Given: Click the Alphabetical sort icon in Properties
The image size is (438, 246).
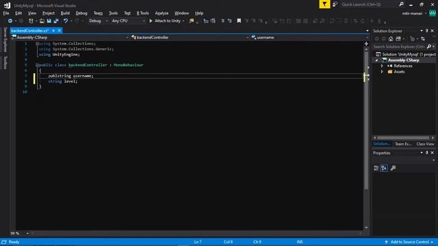Looking at the screenshot, I should click(384, 168).
